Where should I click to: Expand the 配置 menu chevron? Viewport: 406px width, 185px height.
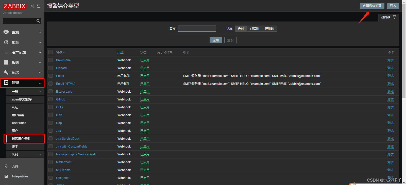tap(40, 73)
